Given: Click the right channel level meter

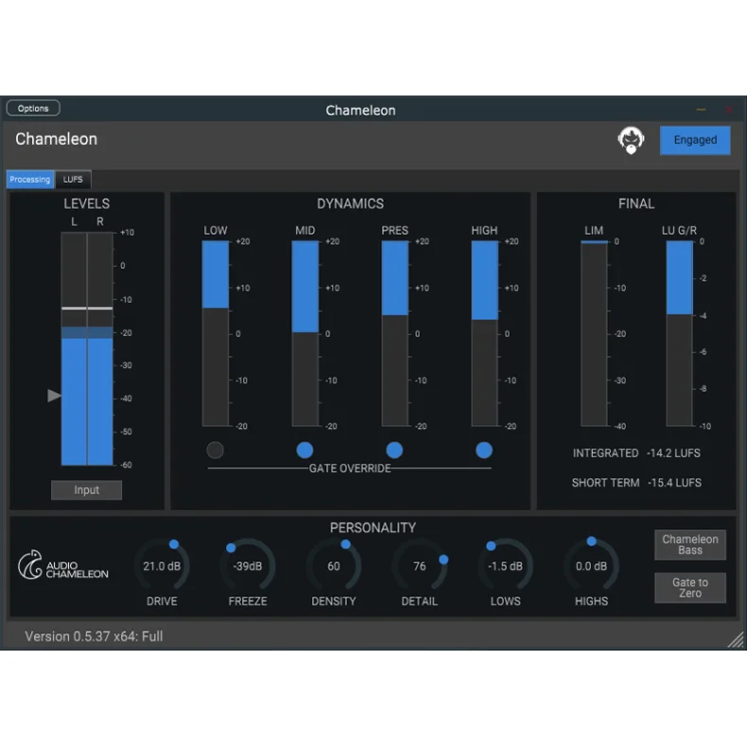Looking at the screenshot, I should [x=100, y=349].
